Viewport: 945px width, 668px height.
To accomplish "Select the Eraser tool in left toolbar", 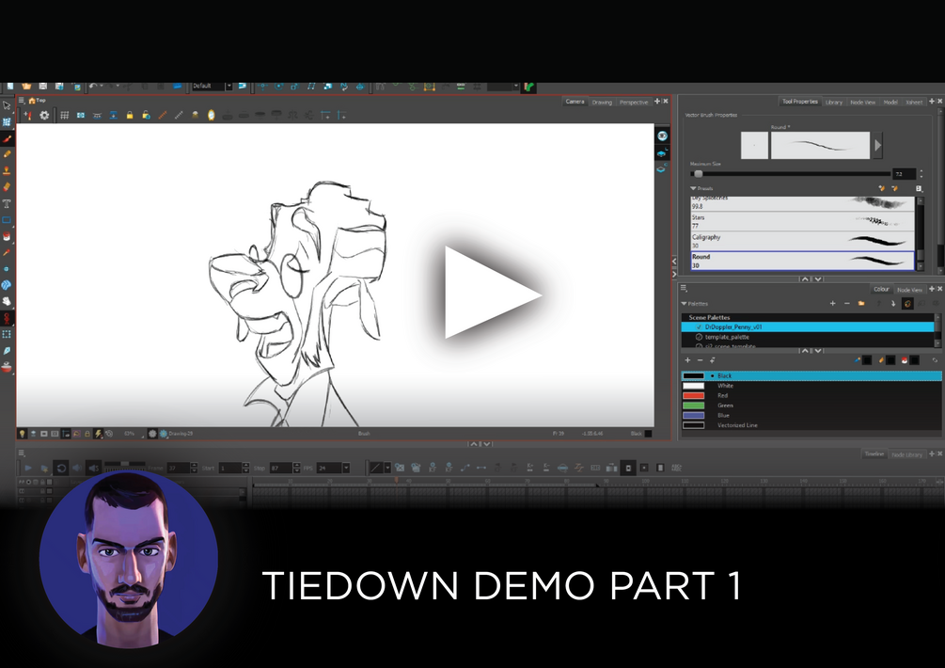I will tap(8, 187).
